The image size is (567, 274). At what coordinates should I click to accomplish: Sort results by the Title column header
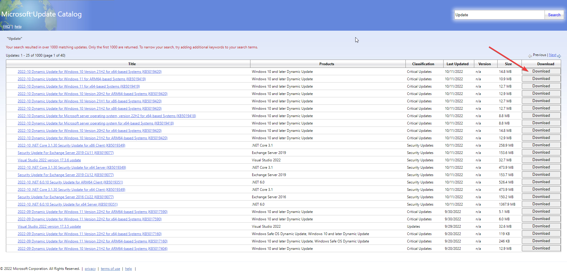tap(132, 64)
